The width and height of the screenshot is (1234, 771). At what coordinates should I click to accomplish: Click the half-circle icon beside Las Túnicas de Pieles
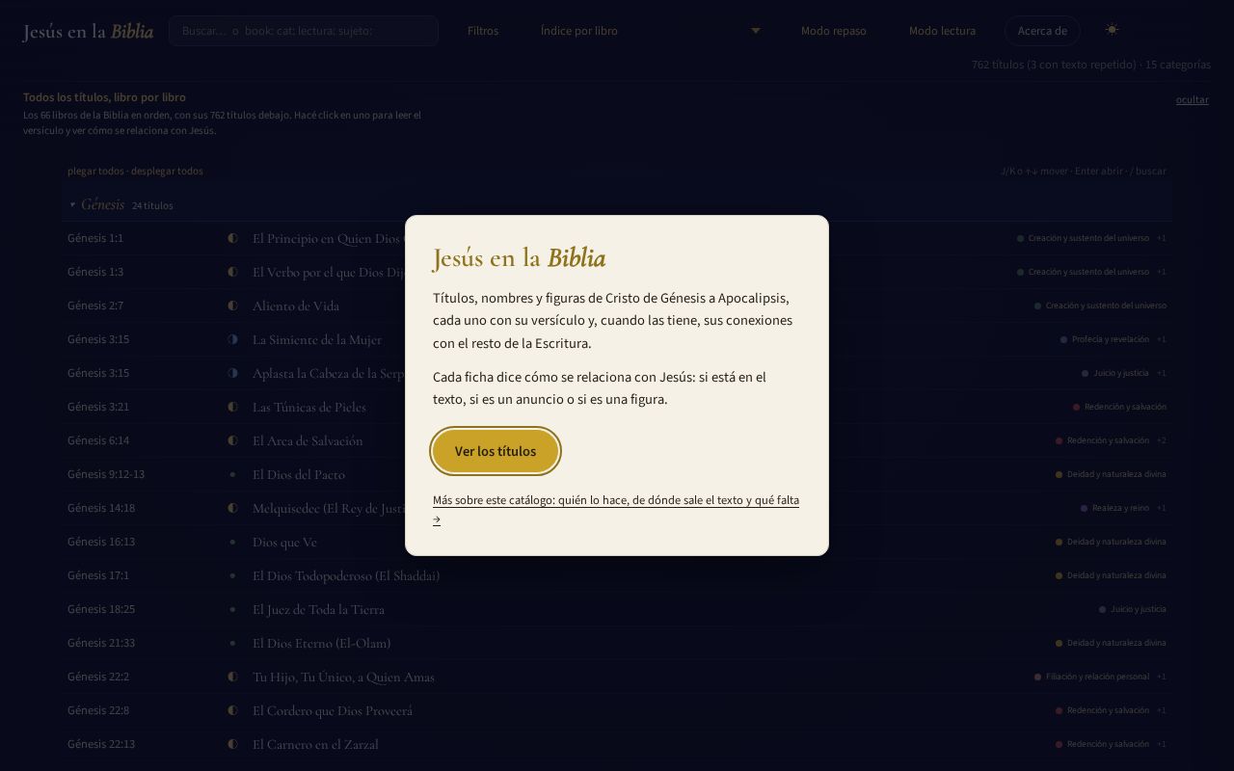click(232, 407)
